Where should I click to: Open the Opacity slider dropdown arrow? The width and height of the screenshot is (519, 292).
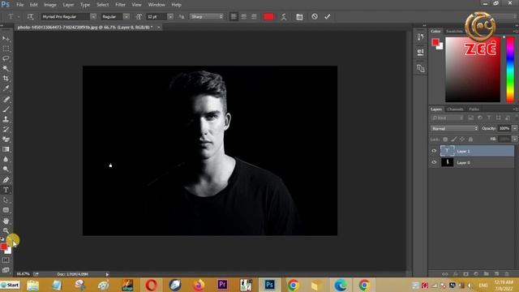pyautogui.click(x=515, y=128)
